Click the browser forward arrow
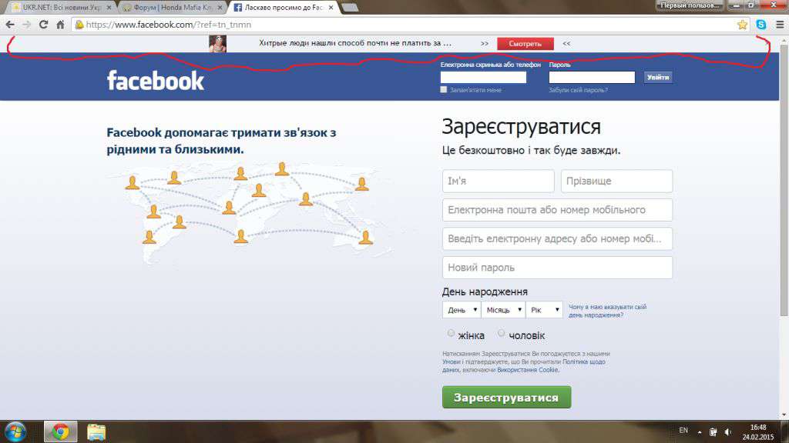789x443 pixels. (x=27, y=25)
